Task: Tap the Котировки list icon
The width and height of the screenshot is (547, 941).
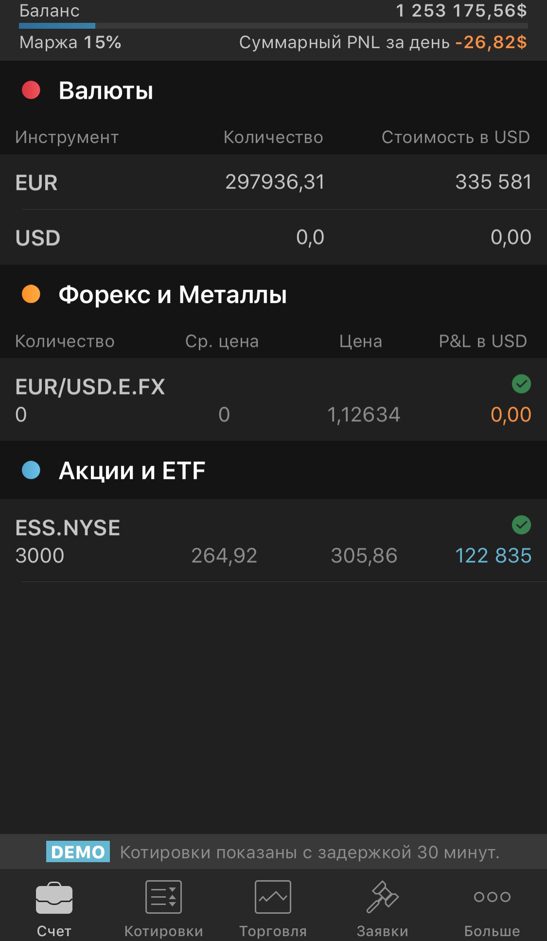Action: click(x=163, y=897)
